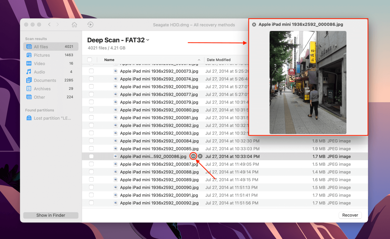Open the Documents category
The image size is (390, 239).
point(51,80)
